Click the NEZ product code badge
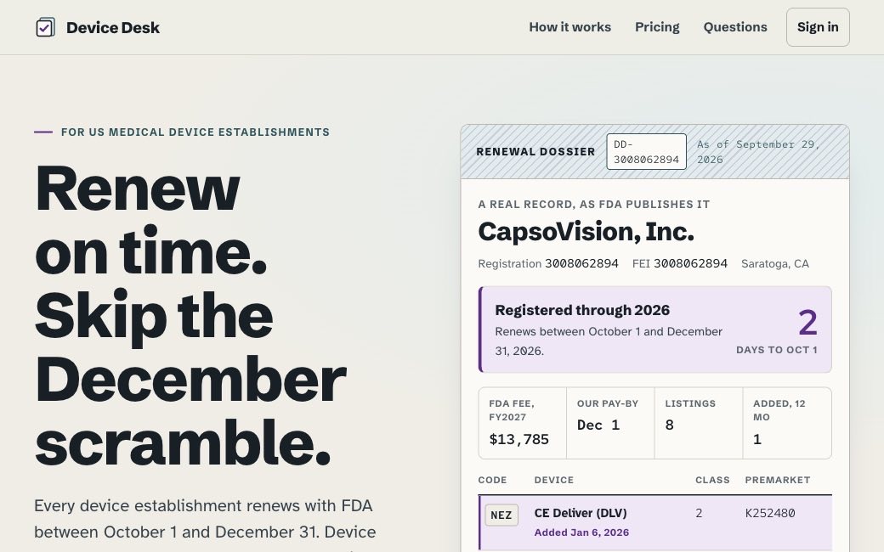Viewport: 884px width, 552px height. [x=501, y=515]
